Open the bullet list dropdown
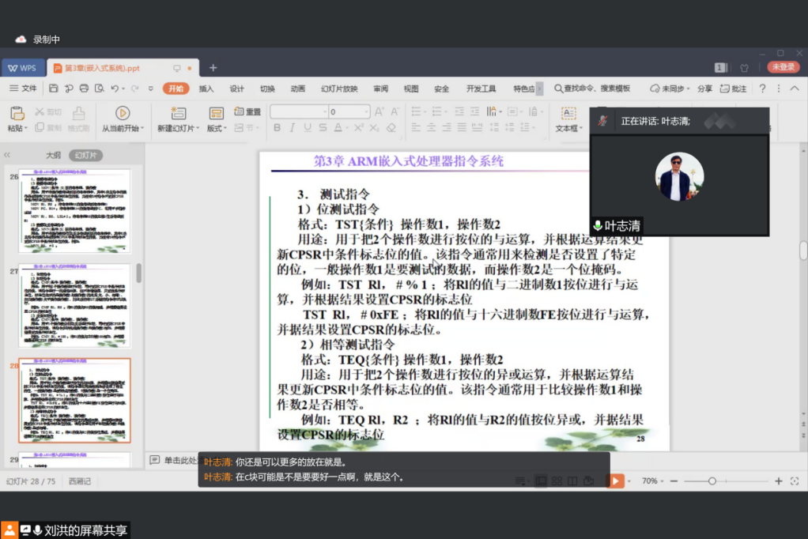The width and height of the screenshot is (808, 539). tap(425, 111)
